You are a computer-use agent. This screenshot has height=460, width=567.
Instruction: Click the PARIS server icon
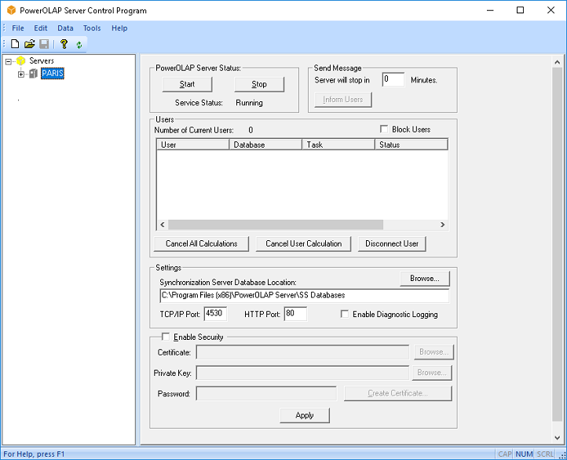click(33, 74)
